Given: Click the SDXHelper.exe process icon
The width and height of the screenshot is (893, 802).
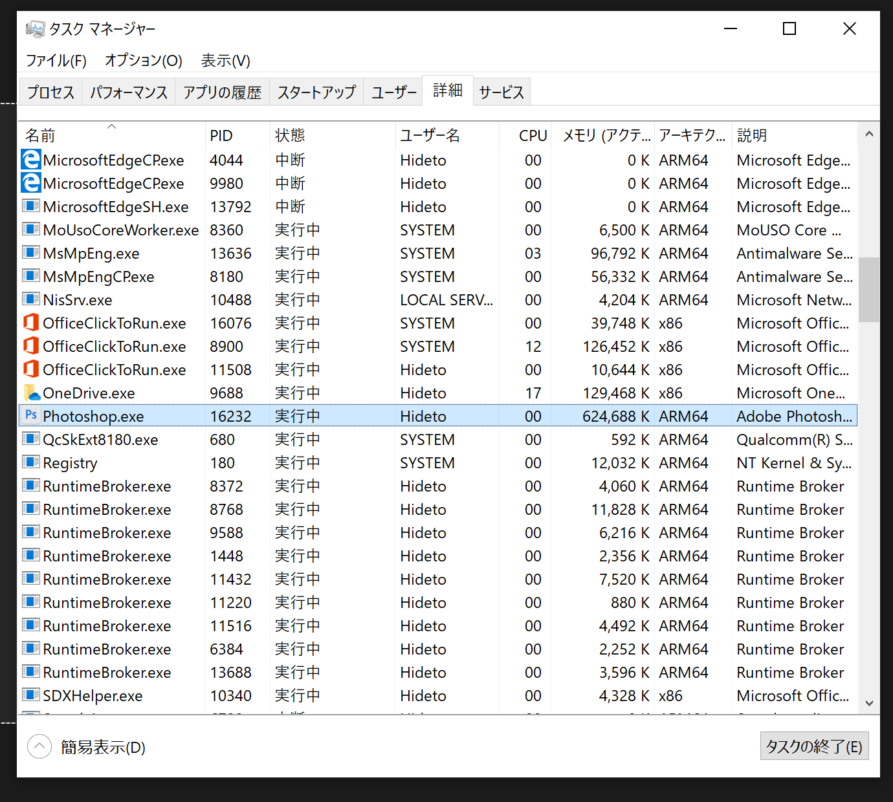Looking at the screenshot, I should click(x=30, y=695).
